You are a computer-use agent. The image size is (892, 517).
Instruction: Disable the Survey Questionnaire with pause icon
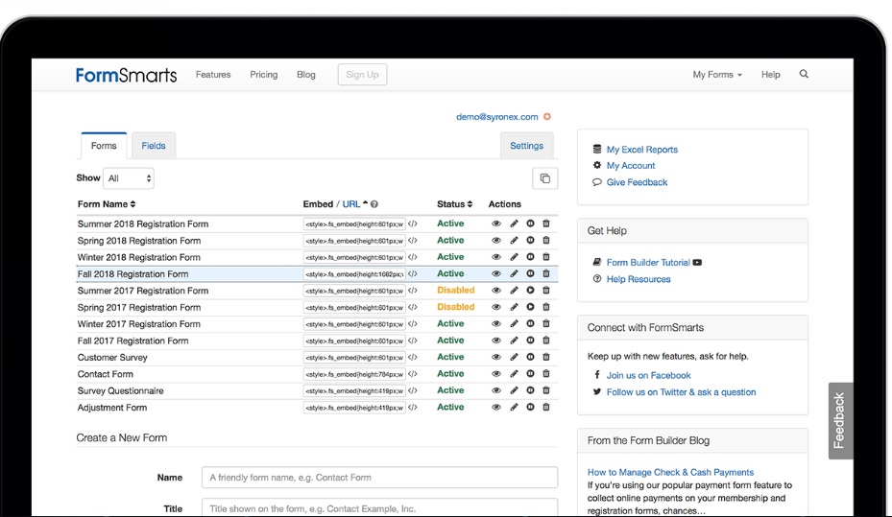[x=530, y=390]
